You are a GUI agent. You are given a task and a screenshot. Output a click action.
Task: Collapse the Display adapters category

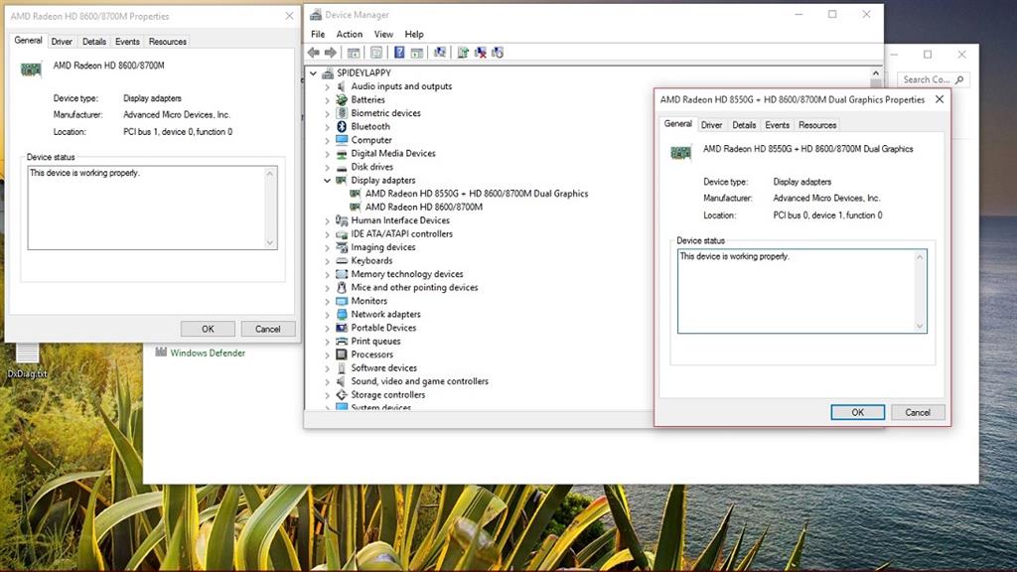pos(328,181)
